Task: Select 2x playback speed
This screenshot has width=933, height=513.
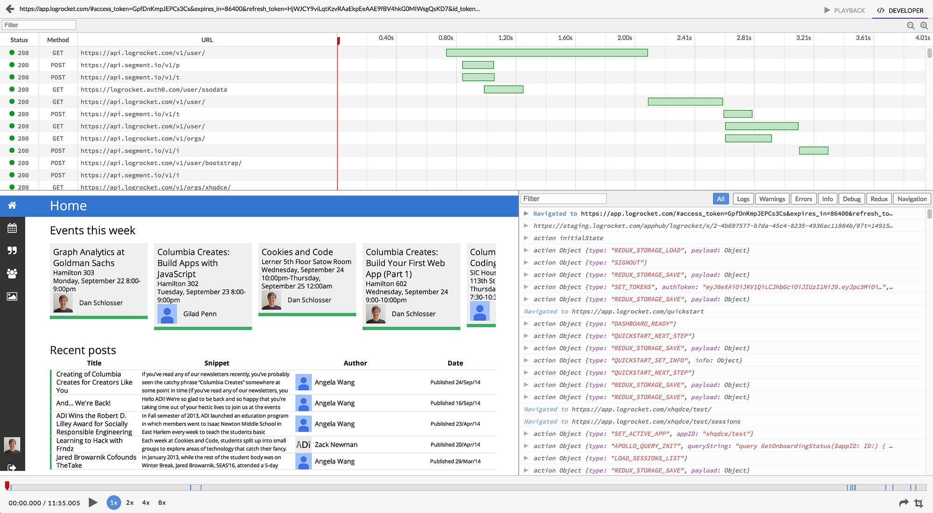Action: click(x=130, y=503)
